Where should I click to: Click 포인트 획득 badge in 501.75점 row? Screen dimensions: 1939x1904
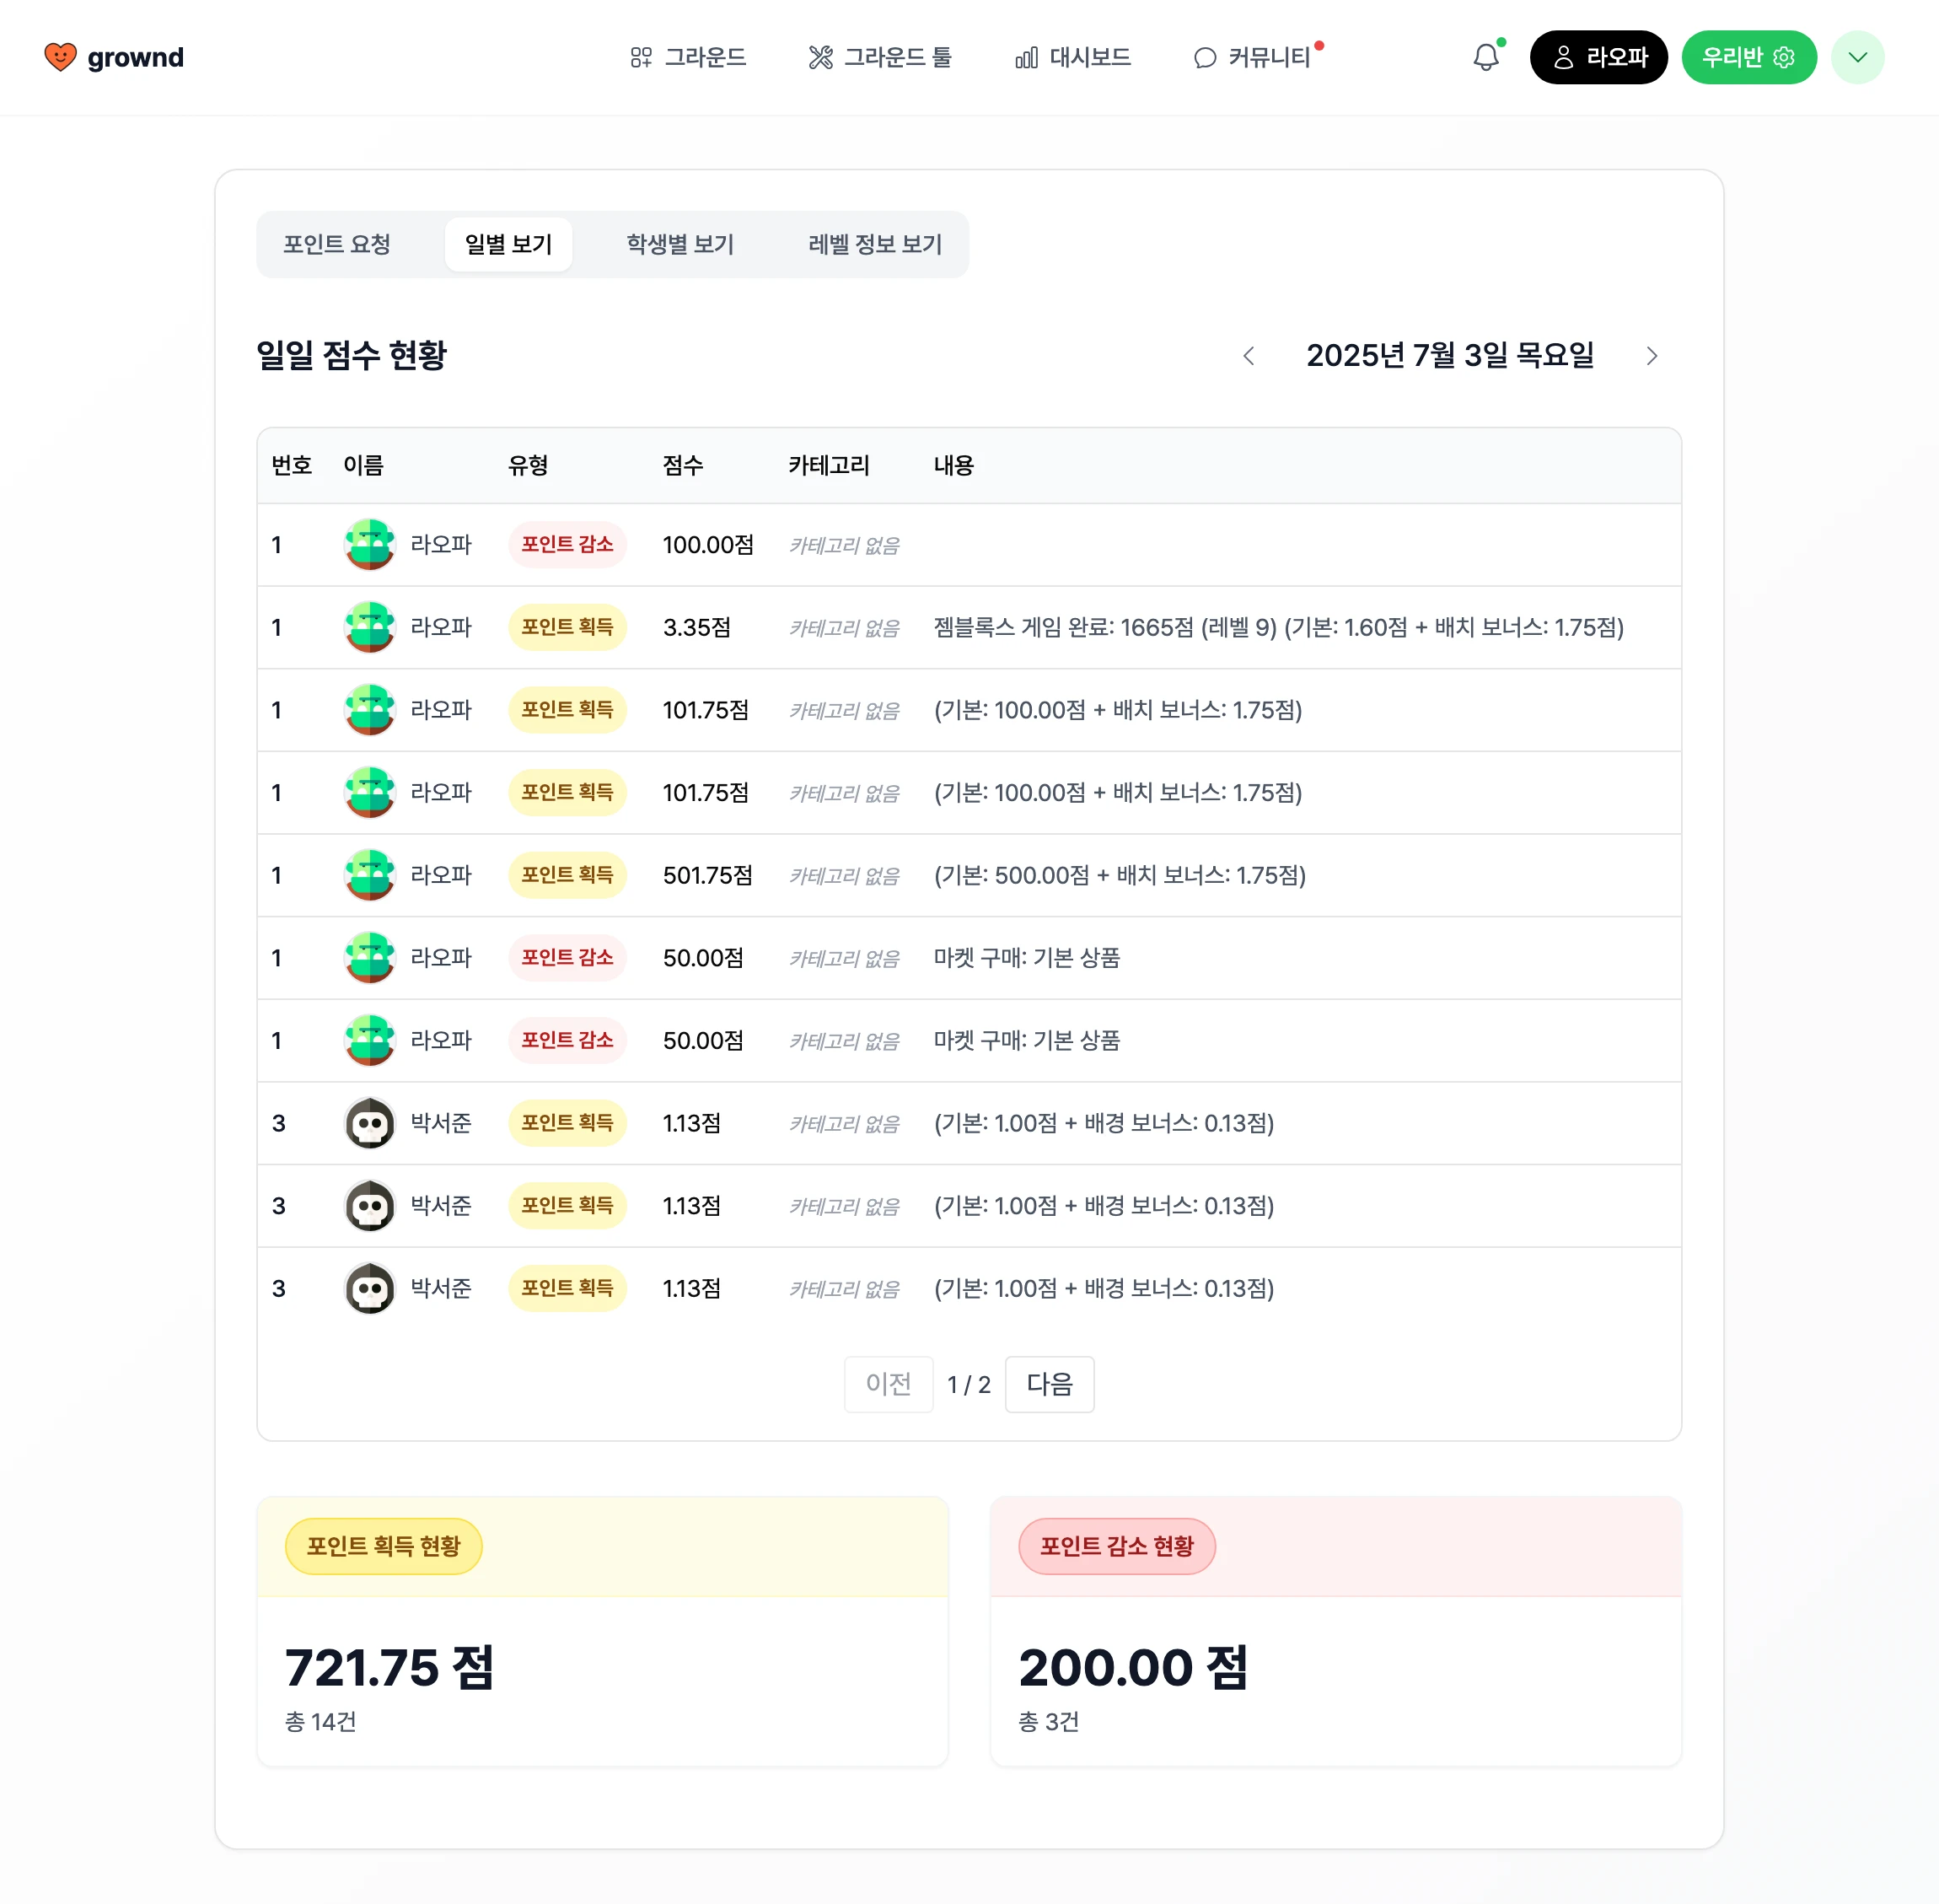click(567, 875)
